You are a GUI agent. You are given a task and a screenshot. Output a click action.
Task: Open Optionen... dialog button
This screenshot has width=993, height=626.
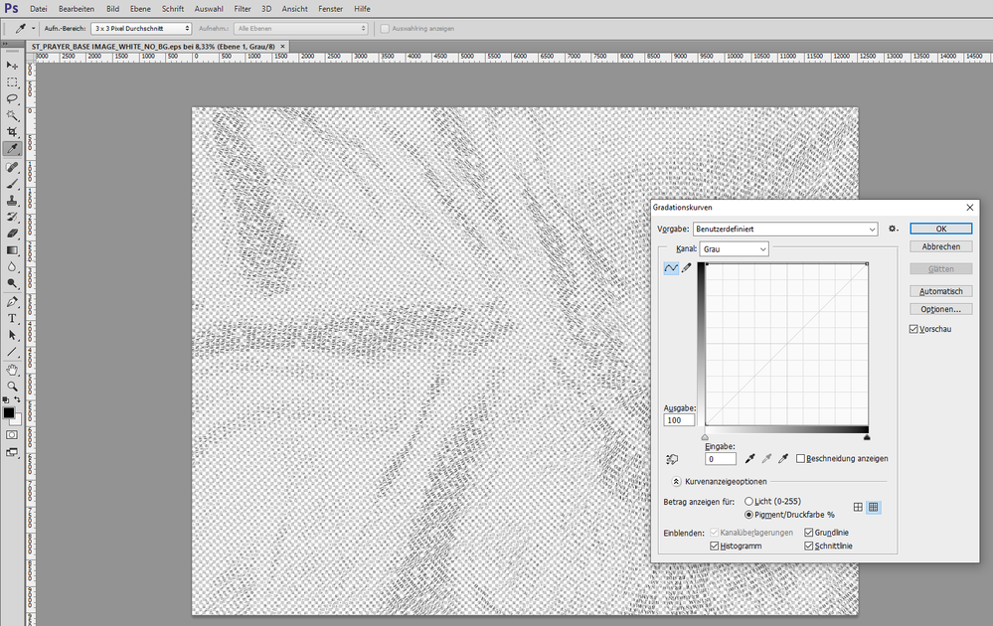coord(941,309)
